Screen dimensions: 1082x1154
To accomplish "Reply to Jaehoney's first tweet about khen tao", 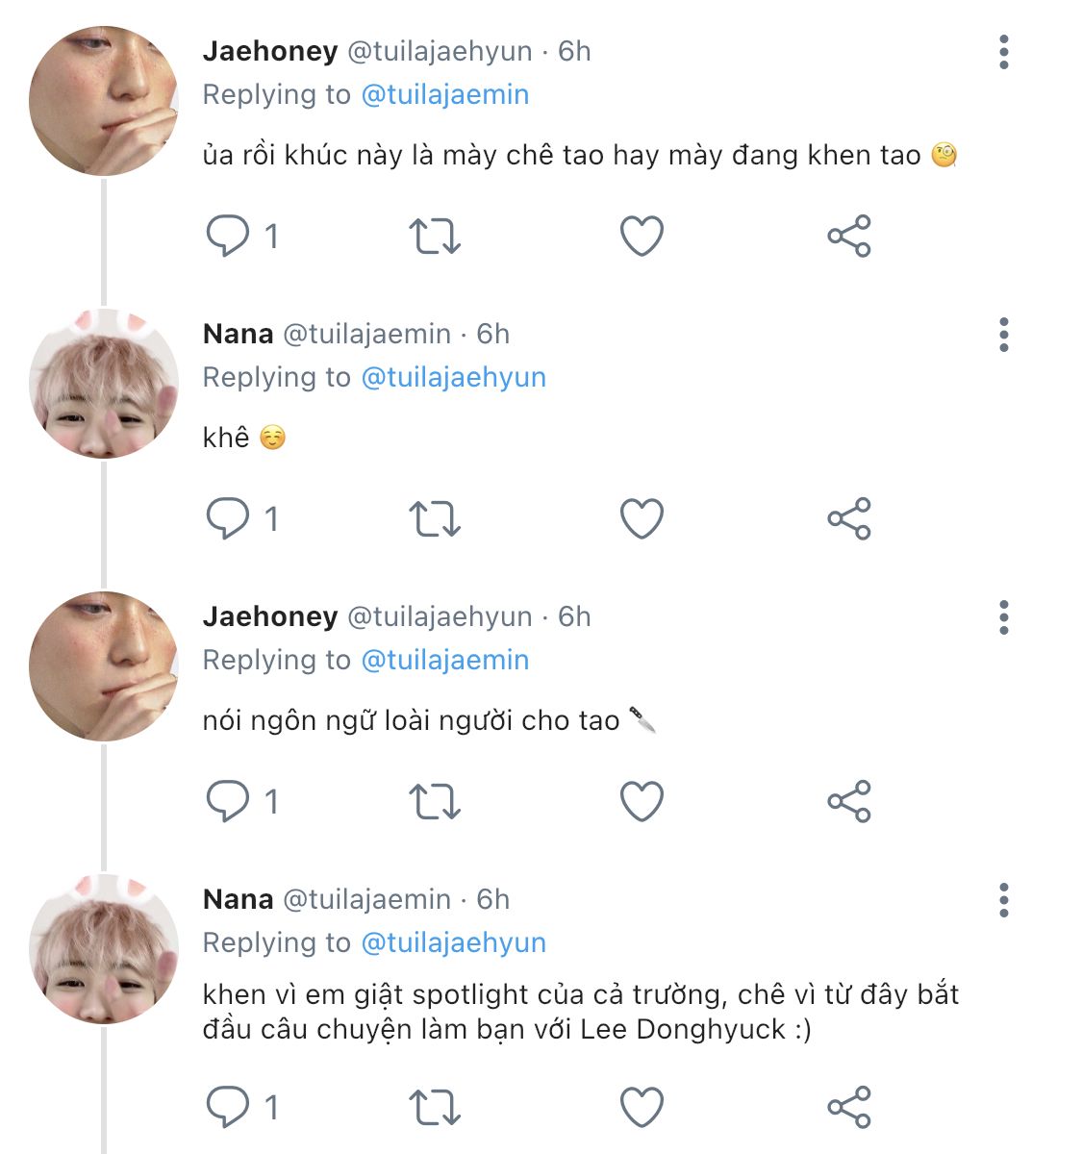I will click(228, 236).
